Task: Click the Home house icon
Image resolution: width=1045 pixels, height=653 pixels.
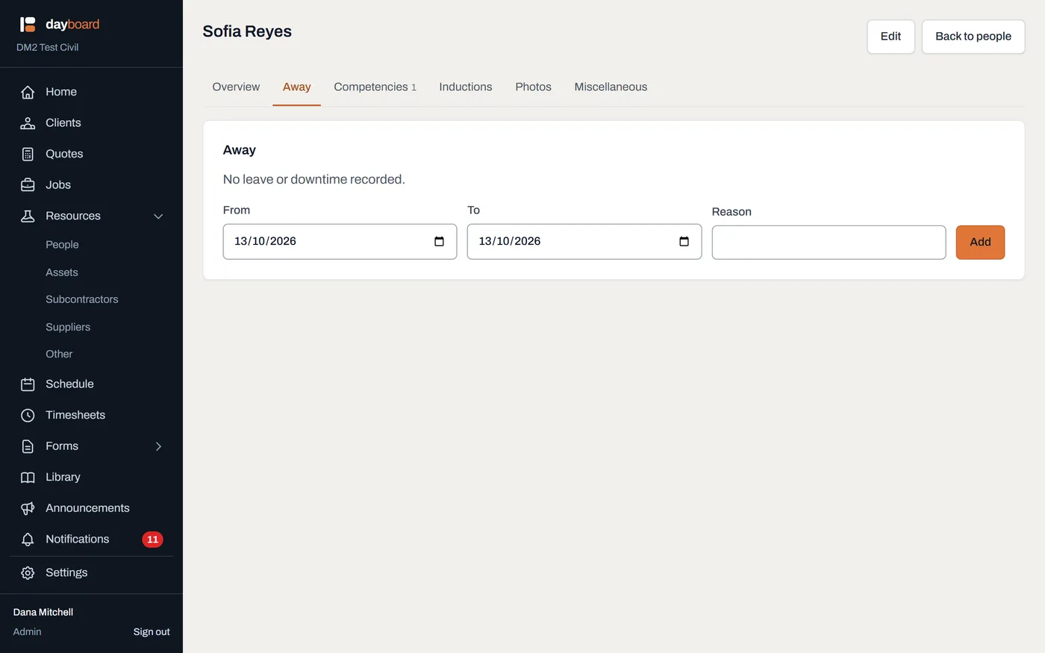Action: 28,92
